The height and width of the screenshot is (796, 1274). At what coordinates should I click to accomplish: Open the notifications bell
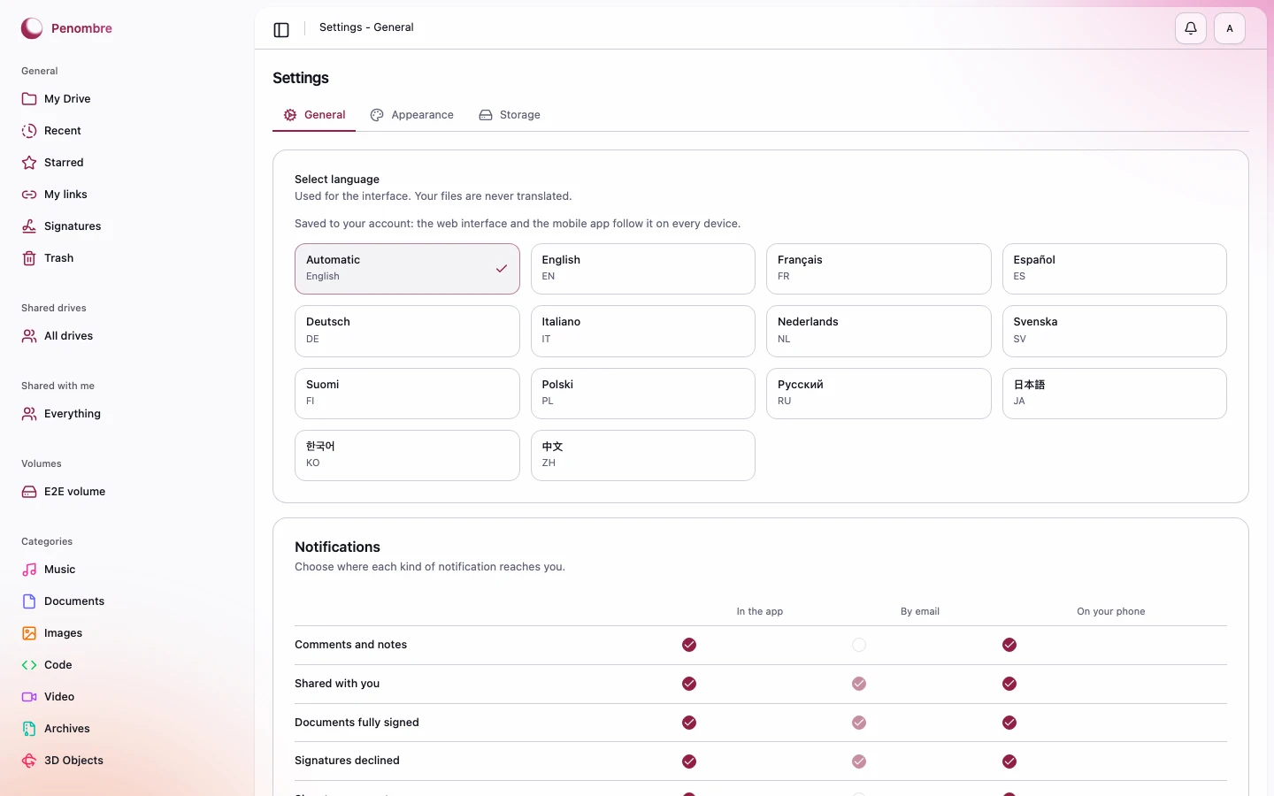pyautogui.click(x=1191, y=28)
